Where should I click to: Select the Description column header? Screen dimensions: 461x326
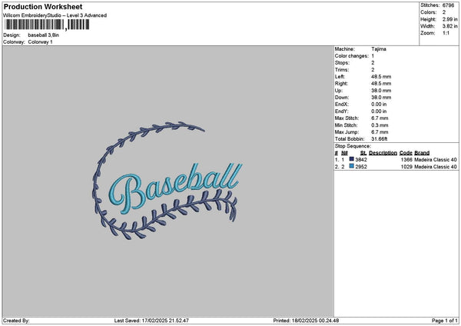(x=383, y=152)
